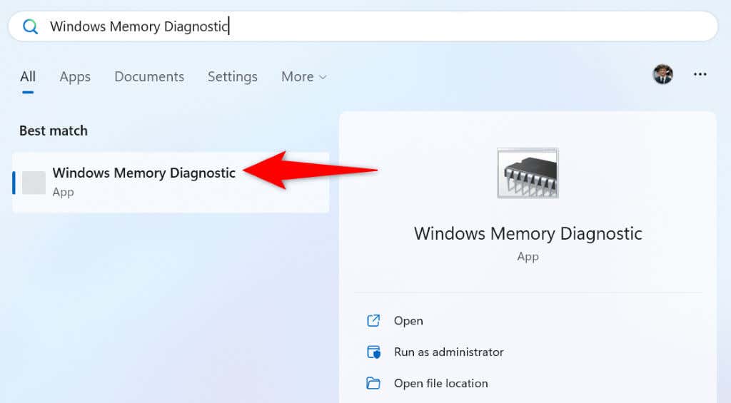Click the Open launch icon
This screenshot has width=731, height=403.
tap(373, 320)
